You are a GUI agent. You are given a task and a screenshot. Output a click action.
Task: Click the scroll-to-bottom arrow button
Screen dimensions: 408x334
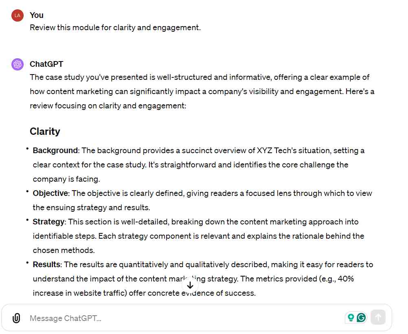click(x=190, y=285)
